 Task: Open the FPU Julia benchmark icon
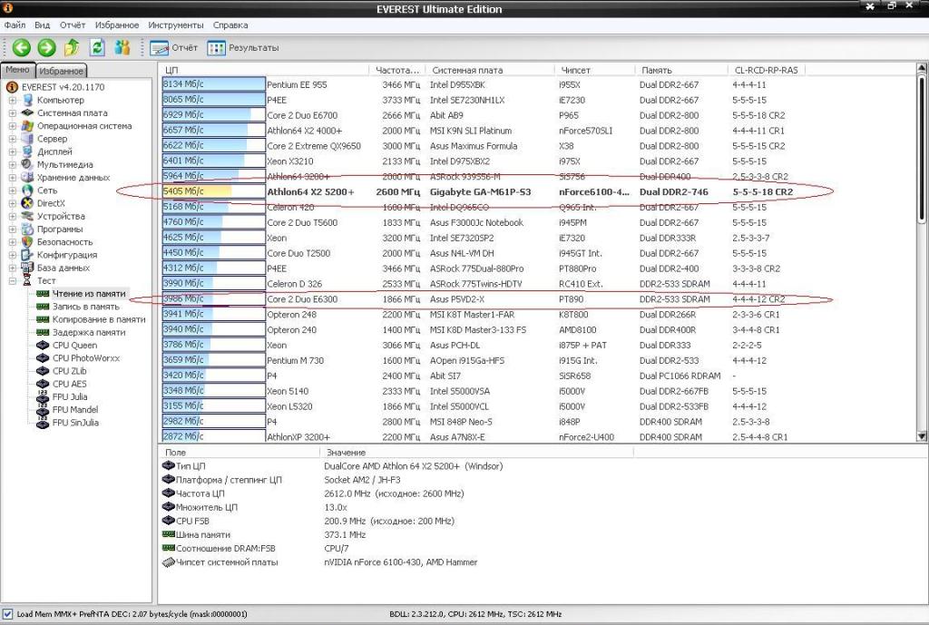(43, 397)
